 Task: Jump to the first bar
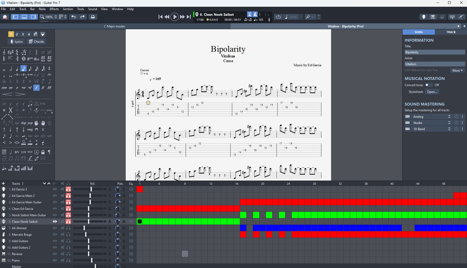point(160,17)
